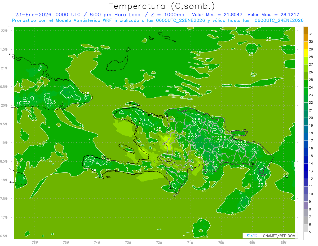This screenshot has height=246, width=318.
Task: Click the dark blue swatch between 13 and 14
Action: pos(306,167)
